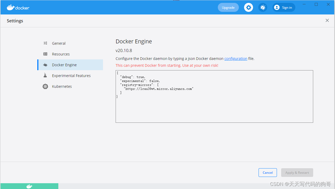Click the red risk warning text
The width and height of the screenshot is (335, 189).
167,65
